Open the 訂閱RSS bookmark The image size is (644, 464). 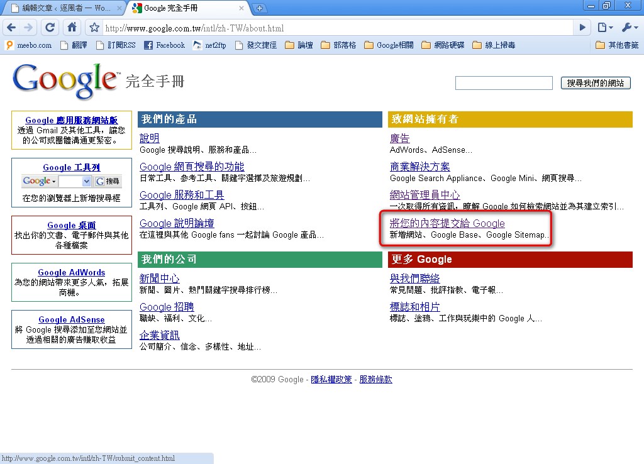tap(116, 45)
